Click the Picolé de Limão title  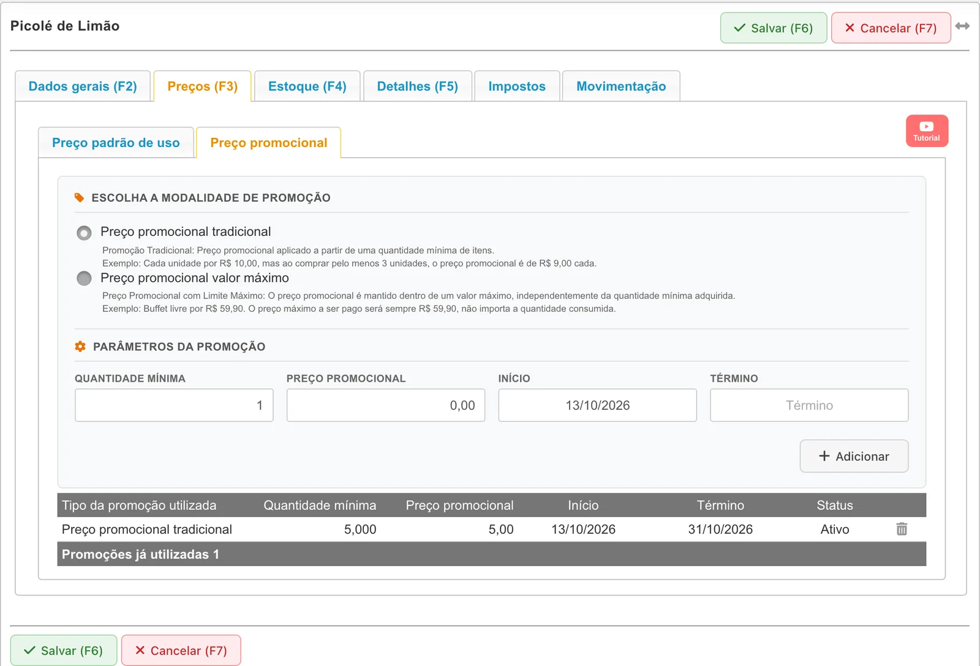tap(65, 26)
